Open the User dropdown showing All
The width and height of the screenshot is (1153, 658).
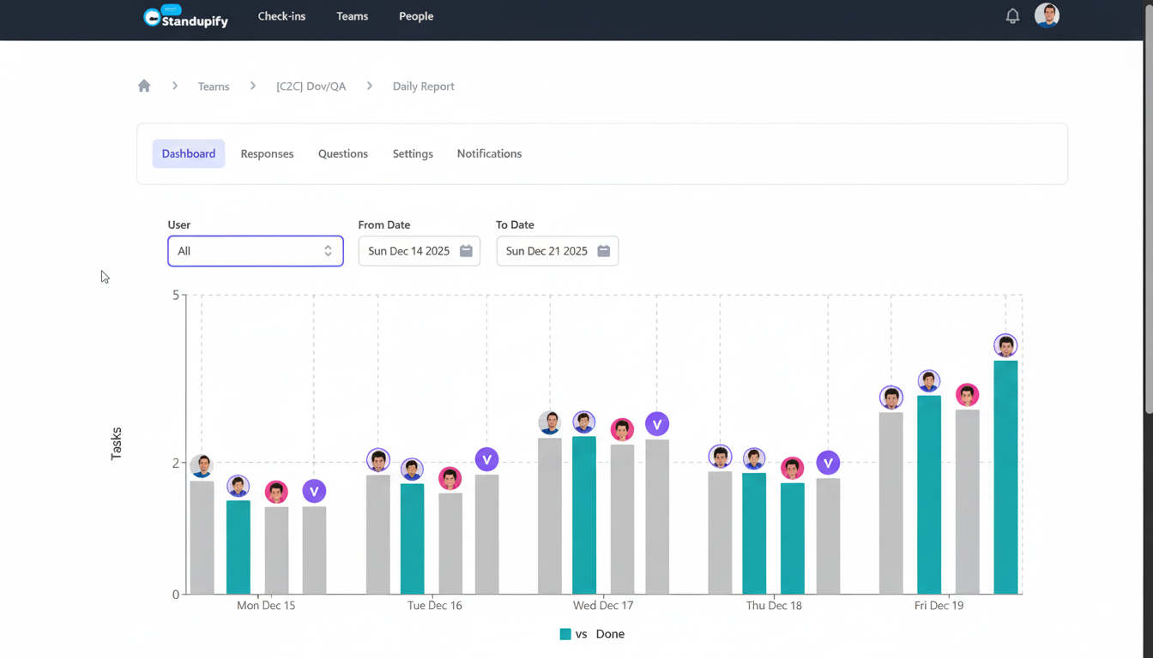pos(255,251)
